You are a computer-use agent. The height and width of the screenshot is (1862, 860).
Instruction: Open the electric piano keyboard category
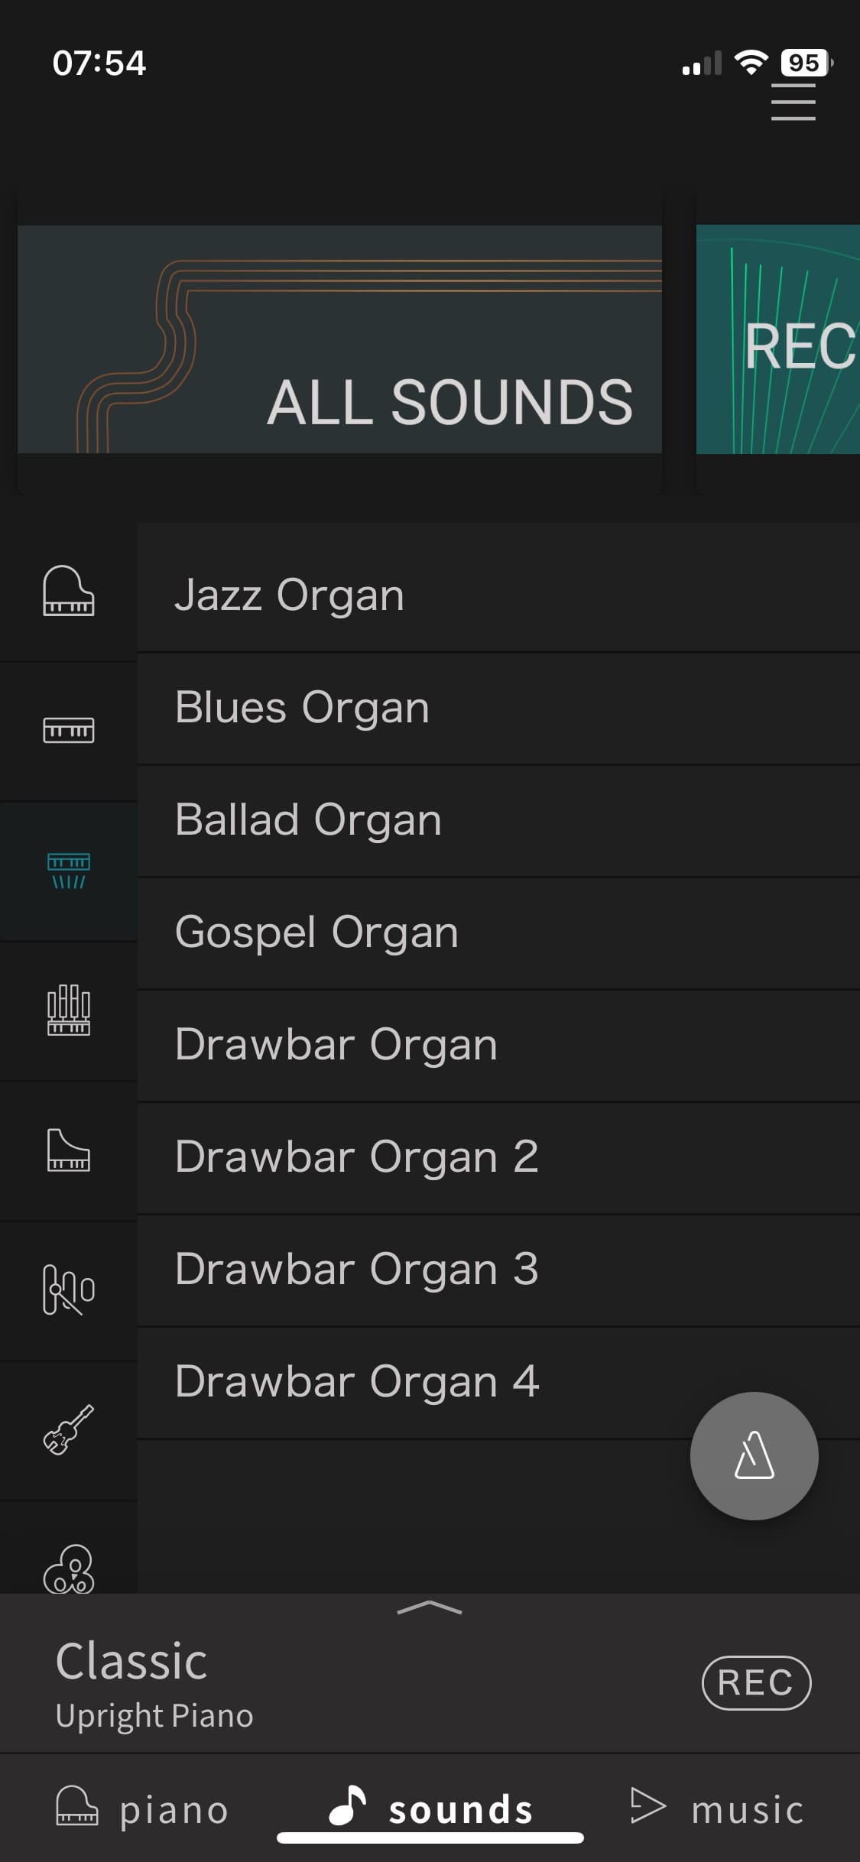68,730
